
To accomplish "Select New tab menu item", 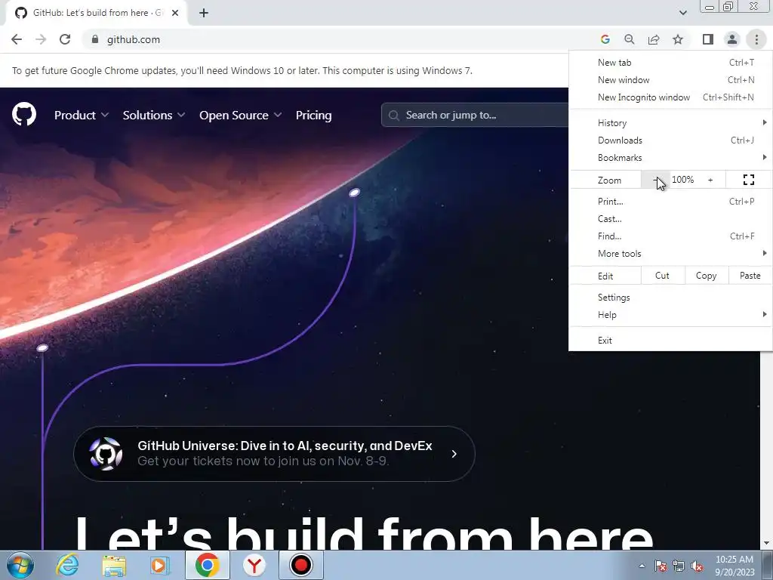I will (670, 63).
